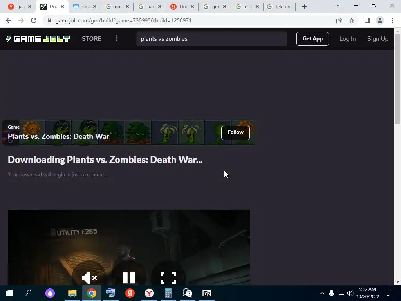Screen dimensions: 401x301
Task: Open Chrome's three-dot menu
Action: (x=392, y=20)
